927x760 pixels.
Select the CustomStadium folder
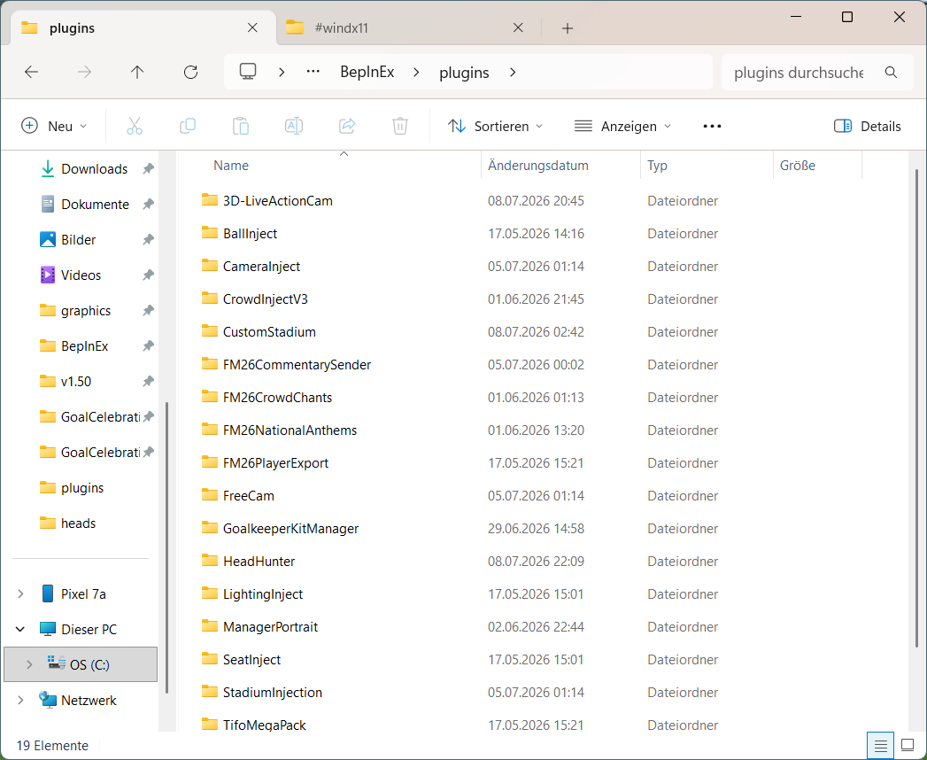click(x=269, y=332)
